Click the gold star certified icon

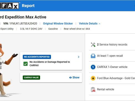[93, 78]
